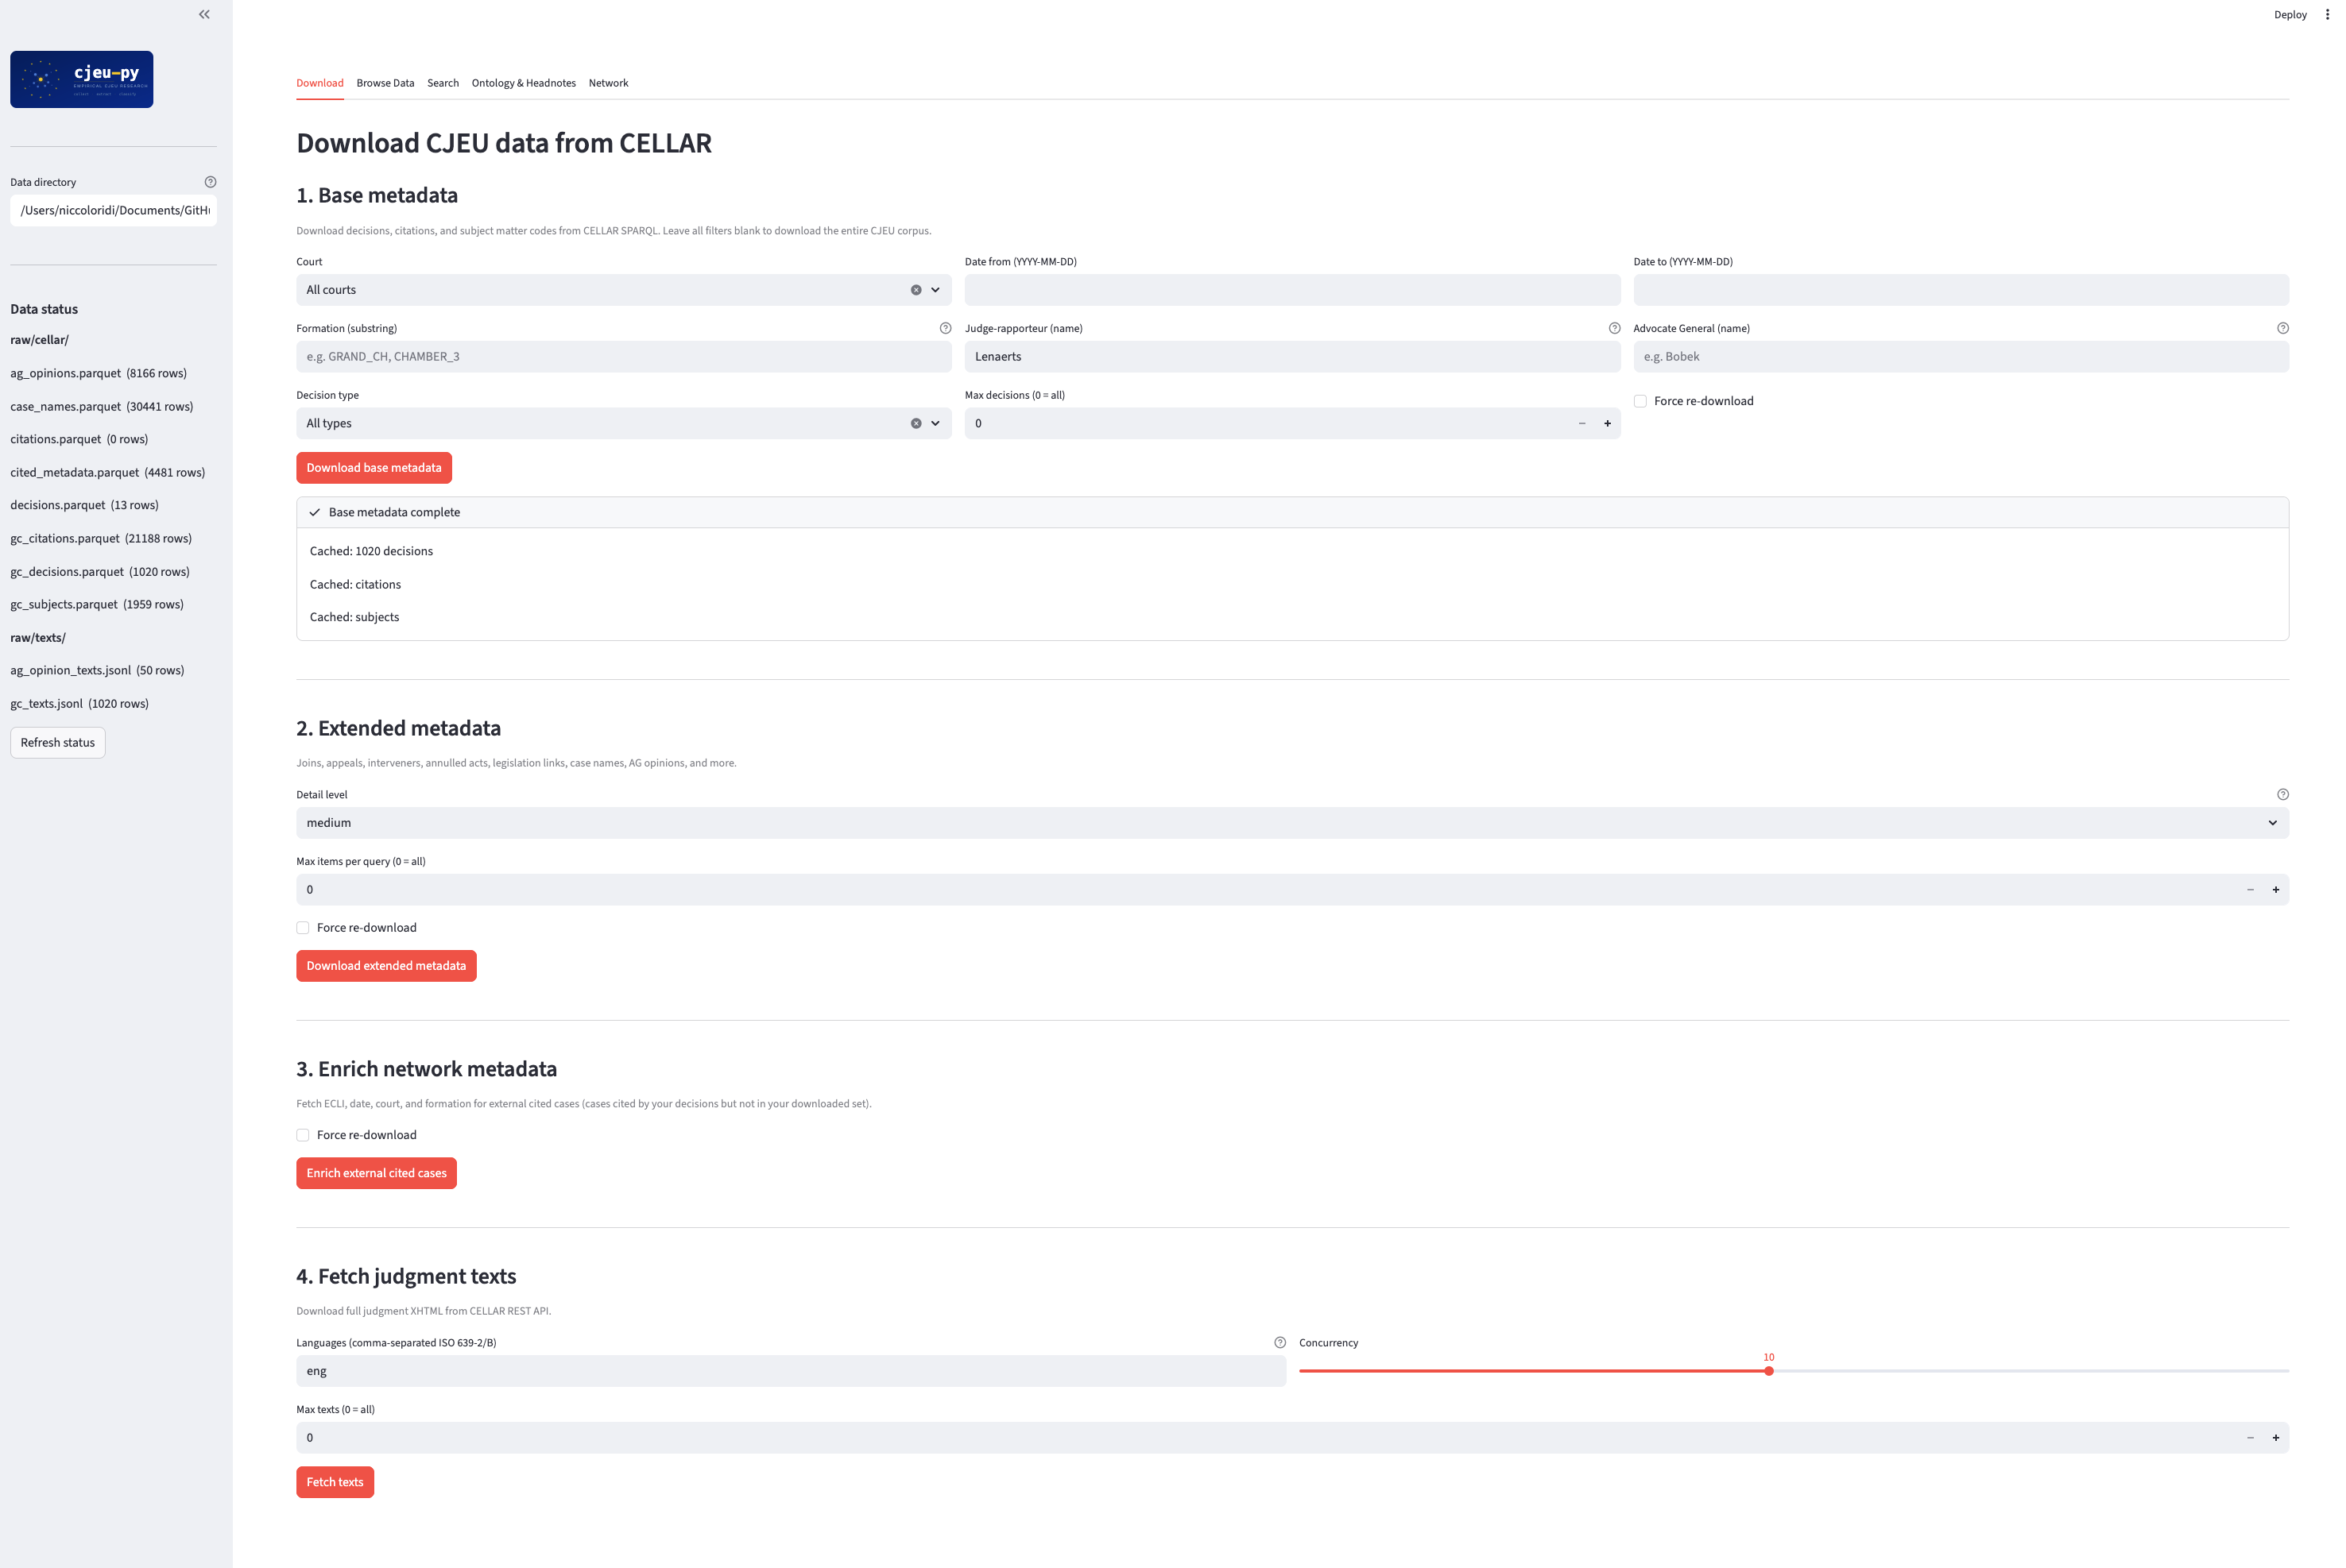Click the Data directory help icon
The image size is (2346, 1568).
[210, 182]
